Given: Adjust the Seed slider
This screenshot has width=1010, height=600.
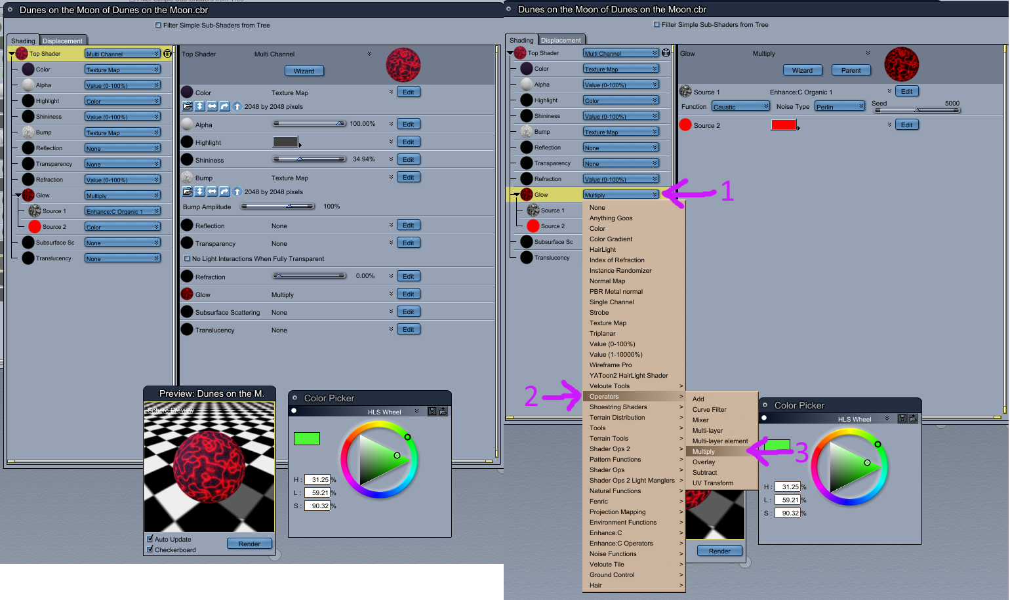Looking at the screenshot, I should click(x=916, y=110).
